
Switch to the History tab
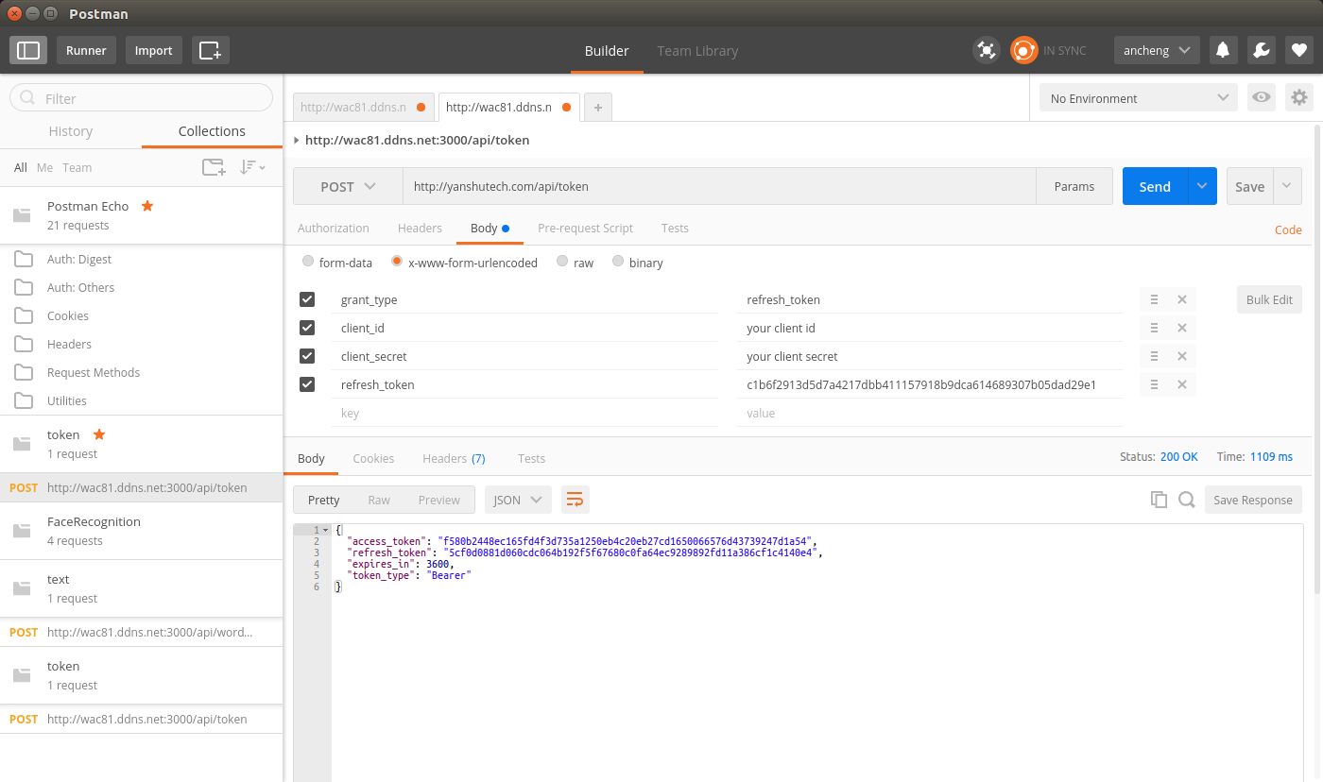click(71, 131)
